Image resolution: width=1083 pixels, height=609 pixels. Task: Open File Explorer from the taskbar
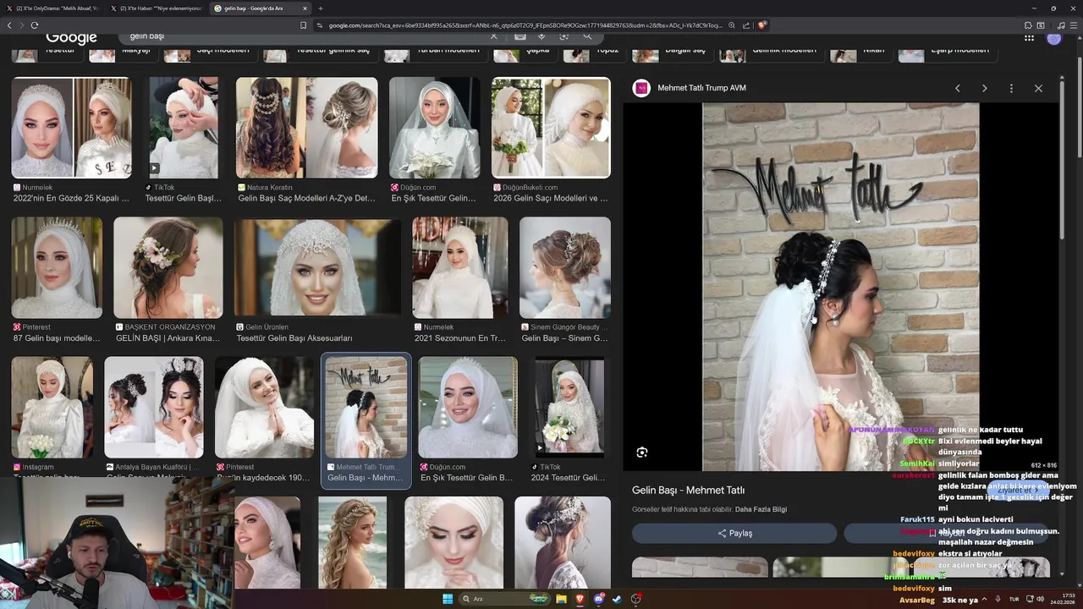click(561, 599)
